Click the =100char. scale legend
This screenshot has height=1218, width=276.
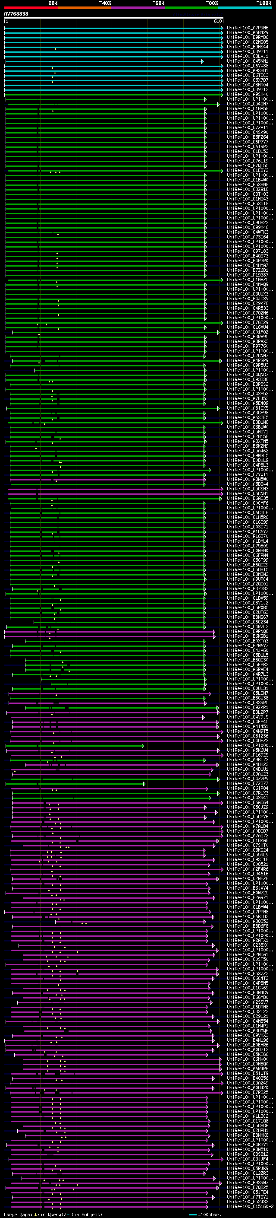[x=205, y=1214]
